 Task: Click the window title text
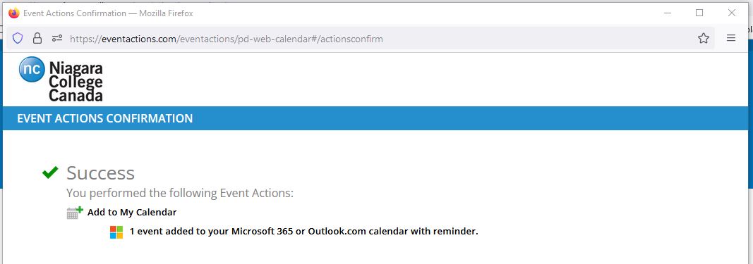(108, 13)
